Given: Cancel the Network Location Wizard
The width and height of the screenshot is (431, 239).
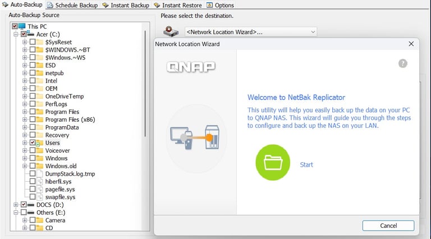Looking at the screenshot, I should tap(388, 226).
